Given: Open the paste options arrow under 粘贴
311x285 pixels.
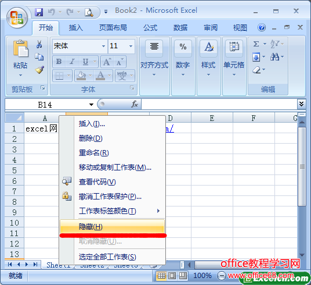Looking at the screenshot, I should pyautogui.click(x=20, y=76).
